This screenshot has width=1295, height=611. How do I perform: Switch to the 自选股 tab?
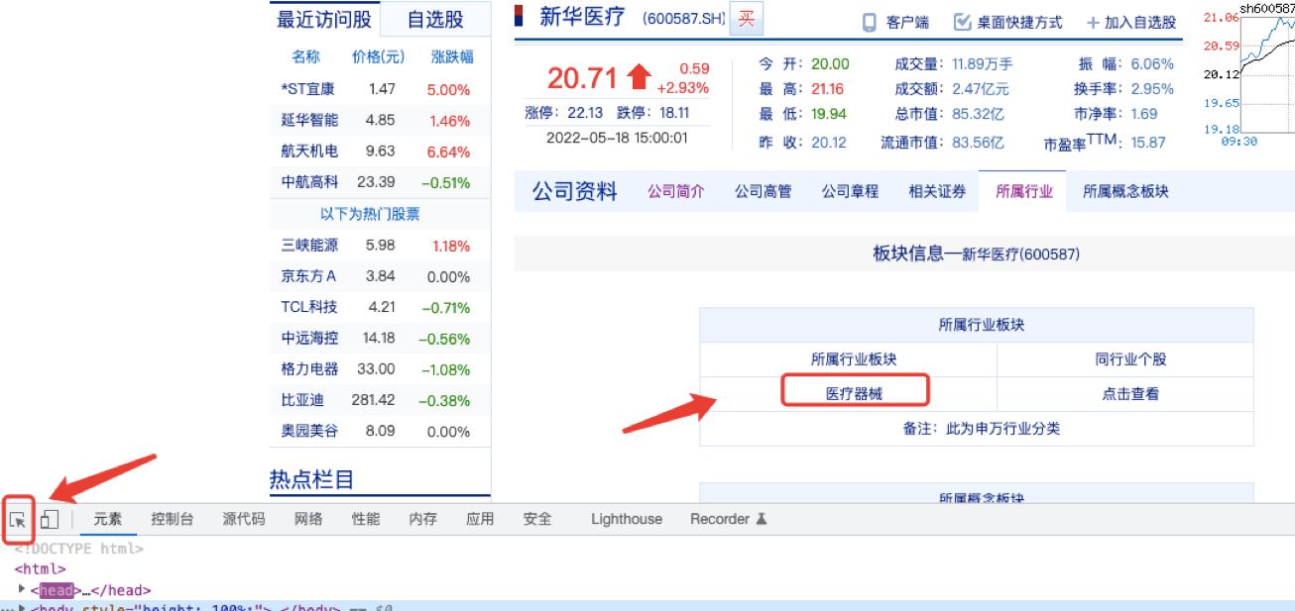click(x=437, y=19)
